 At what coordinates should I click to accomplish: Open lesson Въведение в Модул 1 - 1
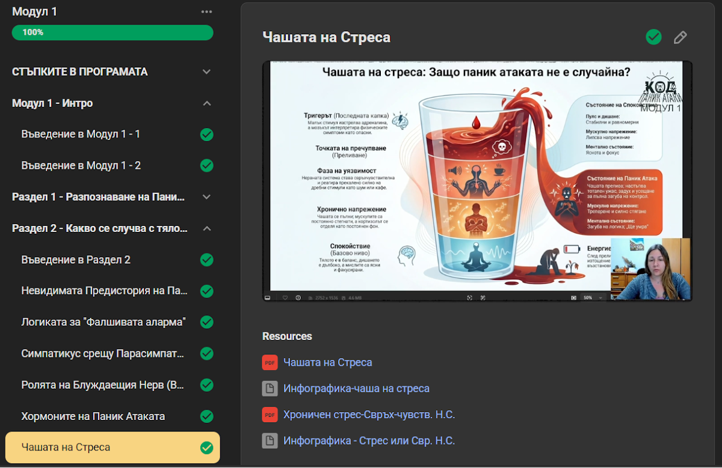coord(81,134)
